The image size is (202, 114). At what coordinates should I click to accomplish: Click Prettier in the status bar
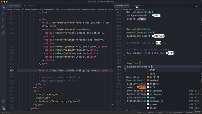pyautogui.click(x=189, y=113)
